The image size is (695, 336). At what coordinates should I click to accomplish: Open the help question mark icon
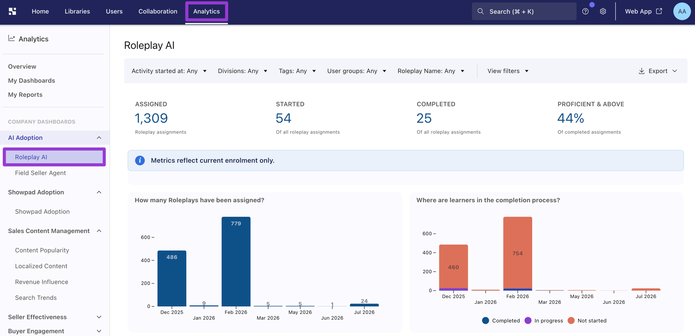585,11
